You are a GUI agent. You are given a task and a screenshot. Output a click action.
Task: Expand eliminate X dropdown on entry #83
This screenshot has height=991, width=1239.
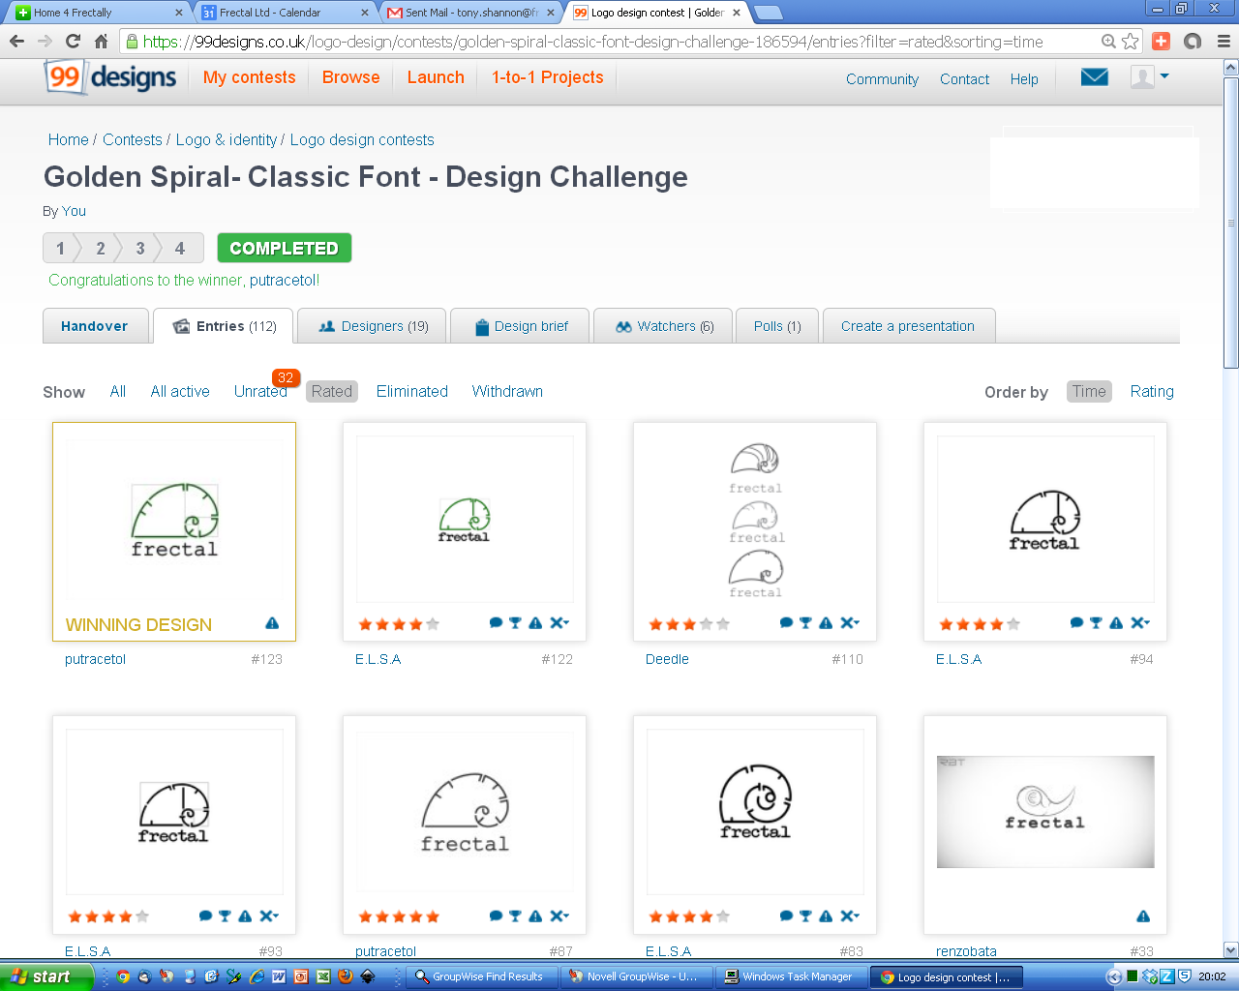click(x=850, y=916)
